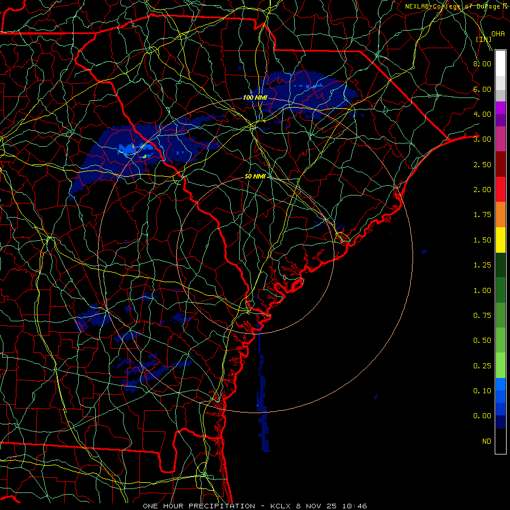
Task: Click the '3.00' legend value
Action: coord(482,139)
